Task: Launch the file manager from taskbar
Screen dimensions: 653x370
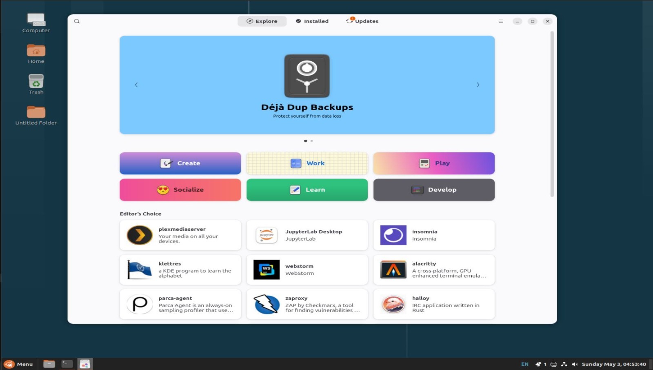Action: click(x=49, y=364)
